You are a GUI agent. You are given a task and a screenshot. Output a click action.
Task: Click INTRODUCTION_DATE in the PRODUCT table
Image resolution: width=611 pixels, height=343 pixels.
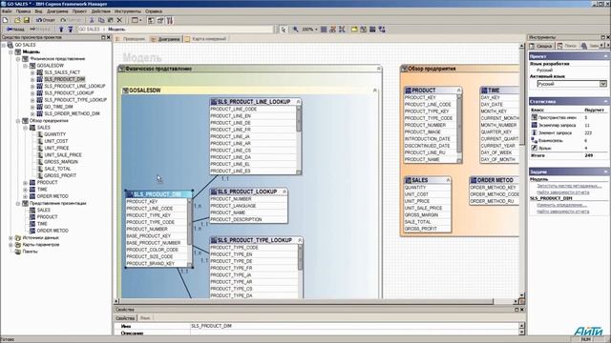coord(431,139)
